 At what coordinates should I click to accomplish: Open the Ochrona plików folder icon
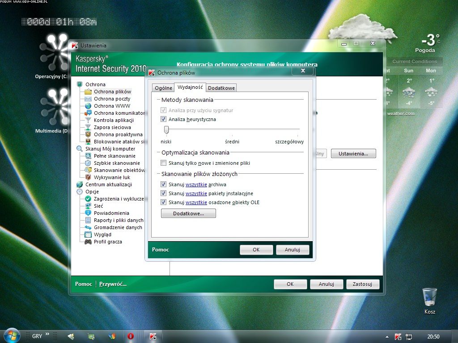click(x=88, y=92)
